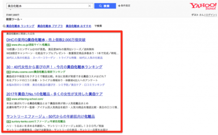The width and height of the screenshot is (218, 135).
Task: Open sitelink シミ予防／美白ケア
Action: (x=70, y=85)
